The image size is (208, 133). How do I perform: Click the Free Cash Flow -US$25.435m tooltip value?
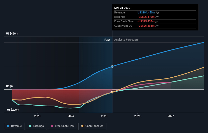[146, 21]
